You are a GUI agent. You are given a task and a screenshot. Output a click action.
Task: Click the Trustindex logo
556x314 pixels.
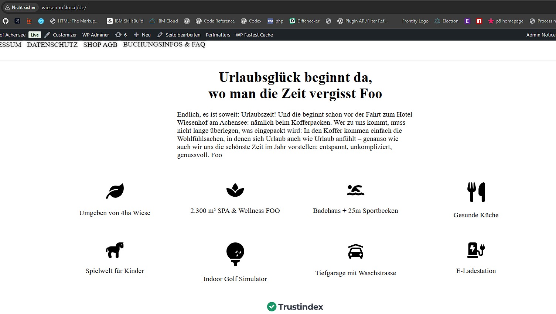(295, 307)
